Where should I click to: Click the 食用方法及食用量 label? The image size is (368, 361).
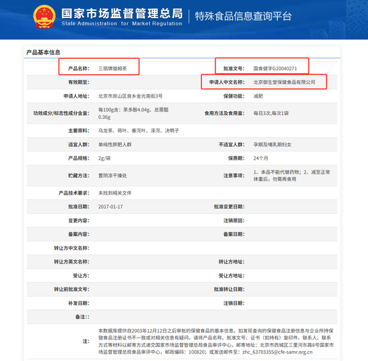tap(224, 113)
